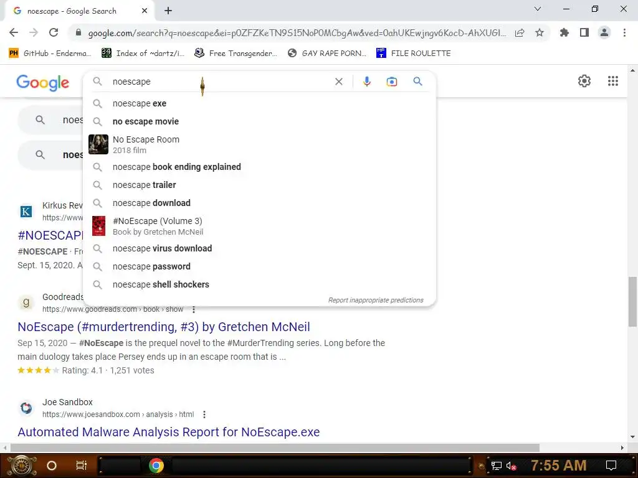Submit search with the blue magnifier
Viewport: 638px width, 478px height.
point(417,82)
